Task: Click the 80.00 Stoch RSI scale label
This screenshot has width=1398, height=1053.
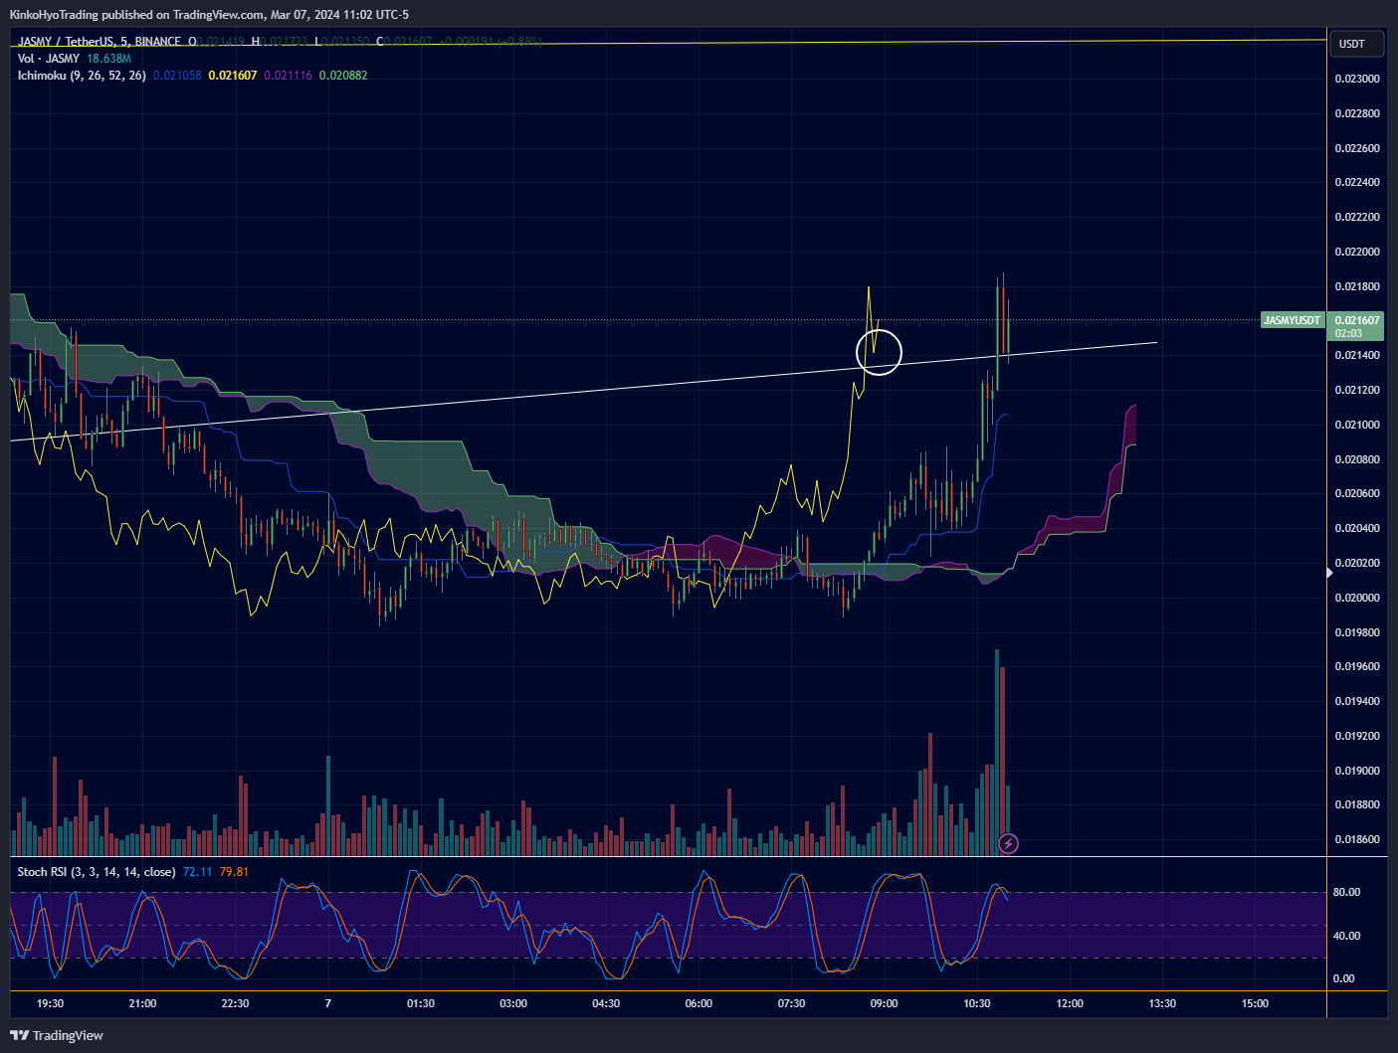Action: [x=1346, y=892]
